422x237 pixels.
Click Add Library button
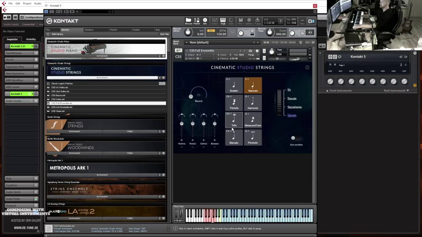point(57,34)
